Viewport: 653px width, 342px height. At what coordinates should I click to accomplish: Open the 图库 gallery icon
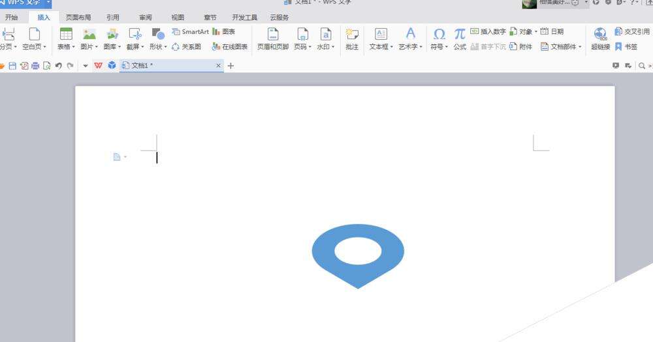click(112, 34)
